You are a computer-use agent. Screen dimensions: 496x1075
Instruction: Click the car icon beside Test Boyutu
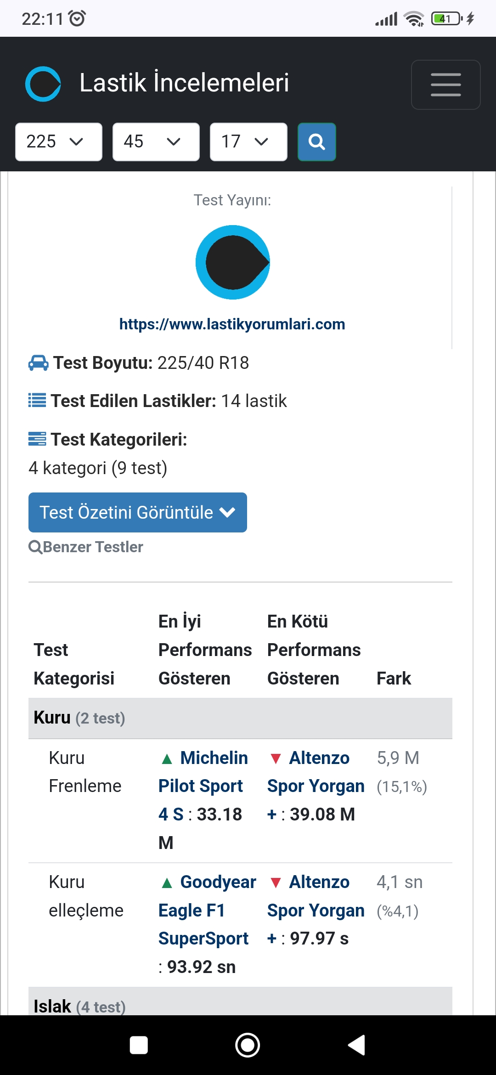coord(38,363)
